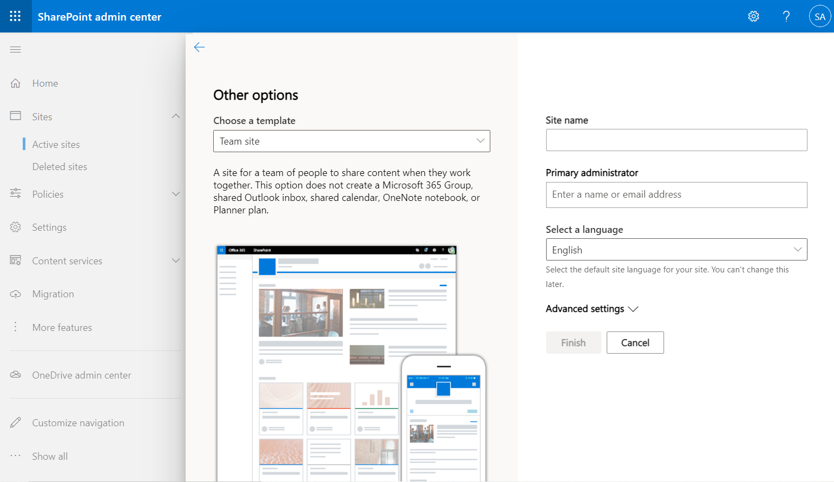Click the OneDrive cloud icon
The image size is (834, 482).
pos(16,375)
